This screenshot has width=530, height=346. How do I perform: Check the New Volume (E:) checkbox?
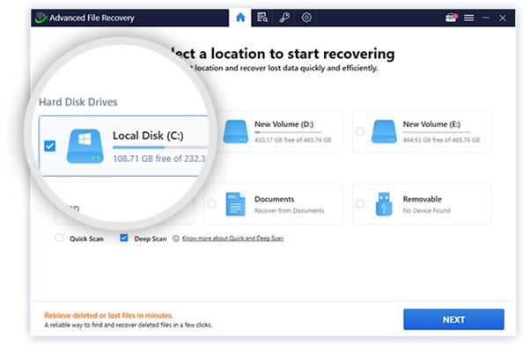360,131
